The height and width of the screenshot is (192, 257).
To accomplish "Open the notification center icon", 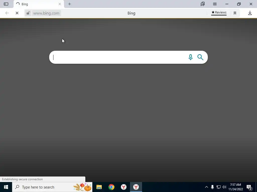I will pos(249,187).
